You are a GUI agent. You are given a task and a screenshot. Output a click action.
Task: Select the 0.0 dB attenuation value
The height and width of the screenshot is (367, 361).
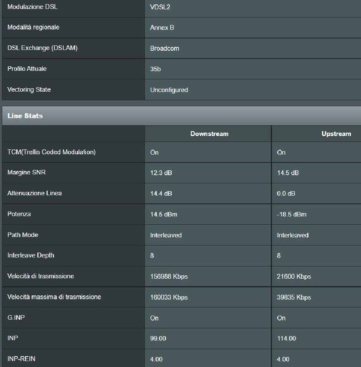coord(286,194)
